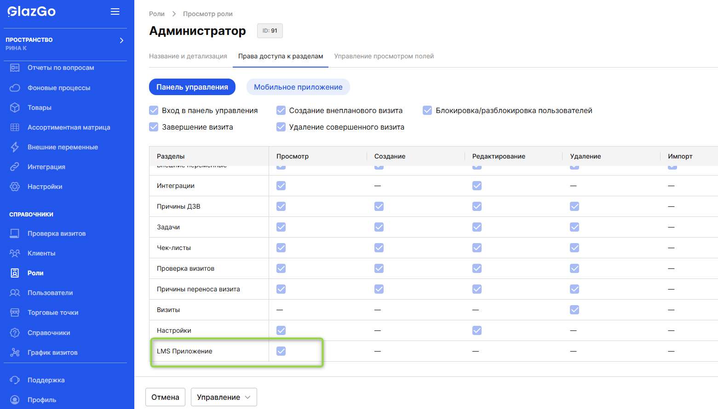718x409 pixels.
Task: Click the Товары box icon
Action: (15, 108)
